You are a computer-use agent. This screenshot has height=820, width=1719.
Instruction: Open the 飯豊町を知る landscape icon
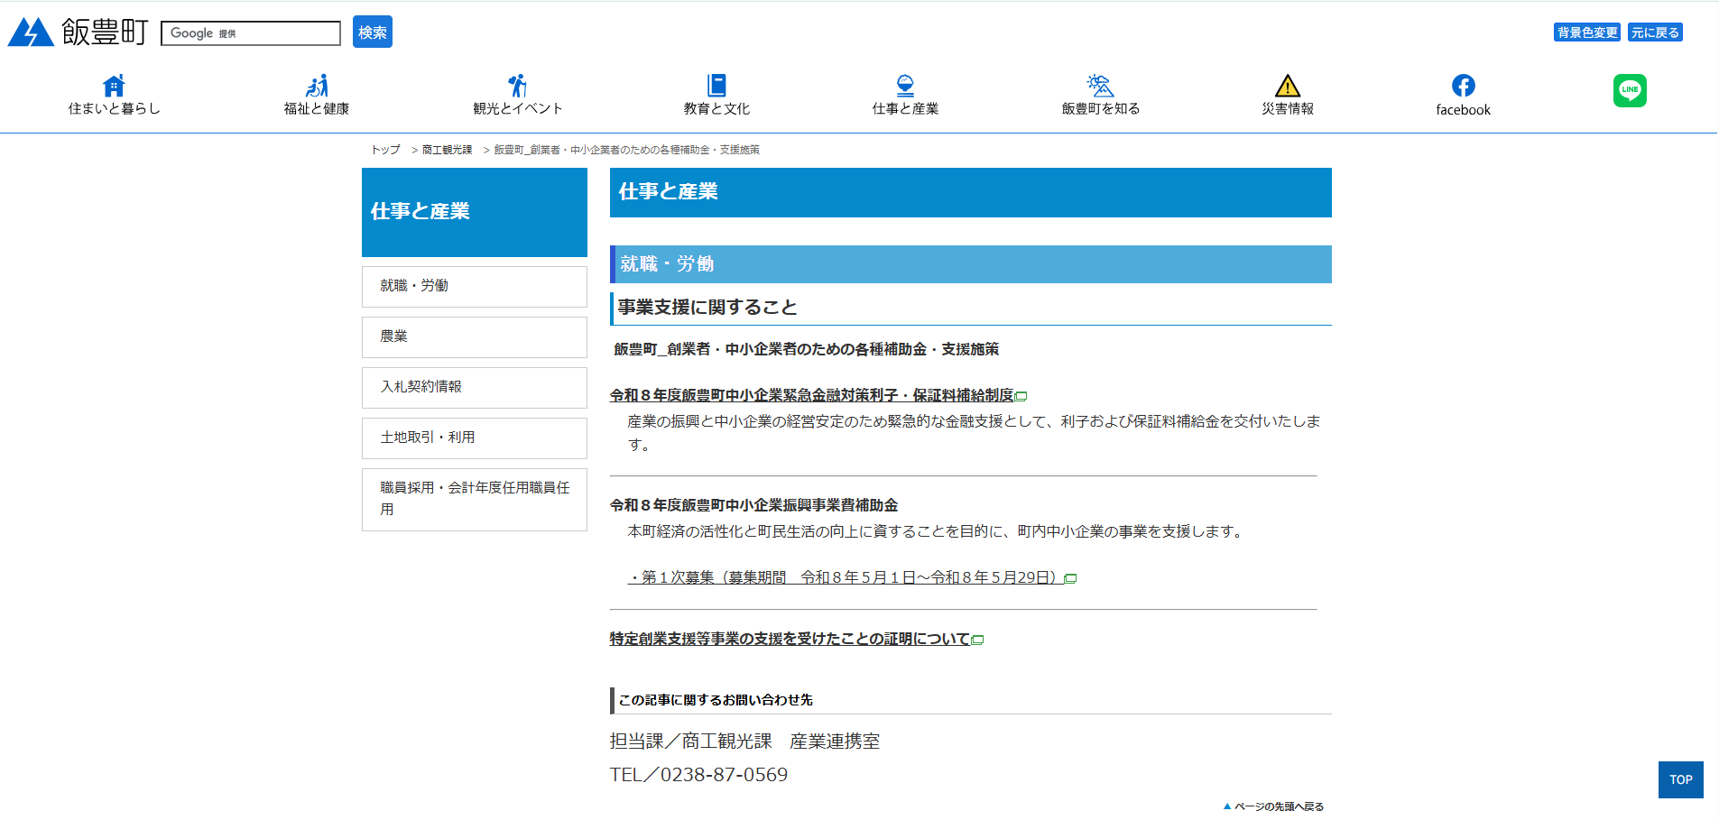1100,86
